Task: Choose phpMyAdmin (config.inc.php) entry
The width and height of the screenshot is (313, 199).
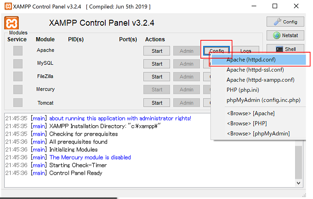Action: (x=259, y=100)
